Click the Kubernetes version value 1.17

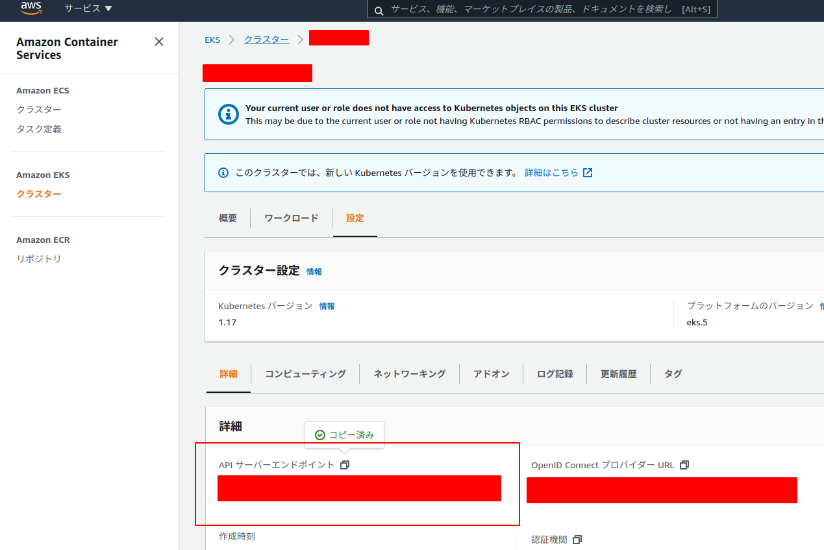click(227, 322)
